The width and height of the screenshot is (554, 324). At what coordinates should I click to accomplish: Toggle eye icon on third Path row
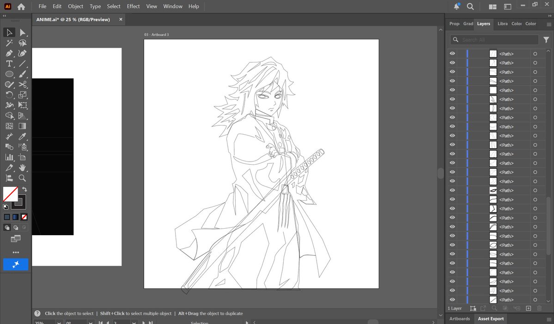[452, 72]
